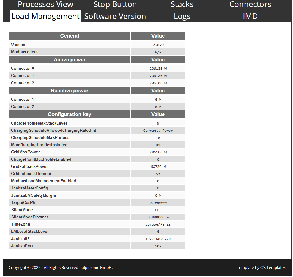Navigate to the IMD tab

(250, 16)
